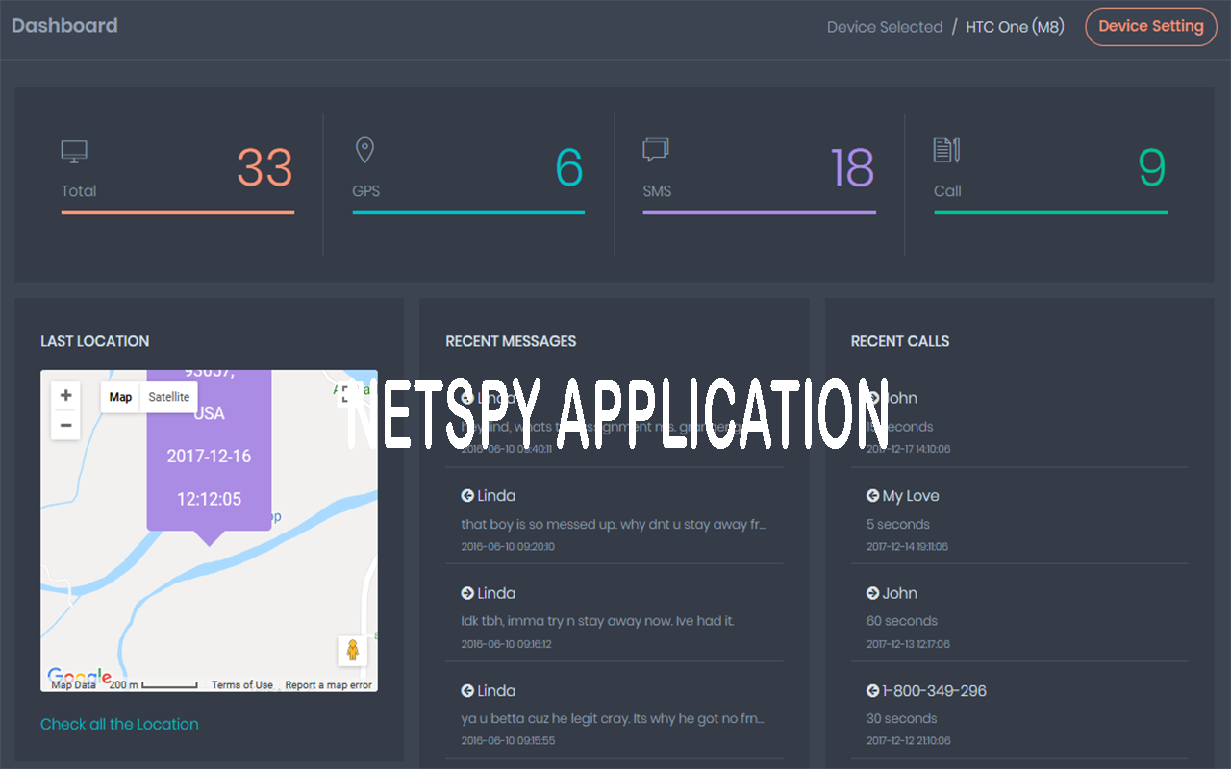Click the Total count 33

pos(264,168)
